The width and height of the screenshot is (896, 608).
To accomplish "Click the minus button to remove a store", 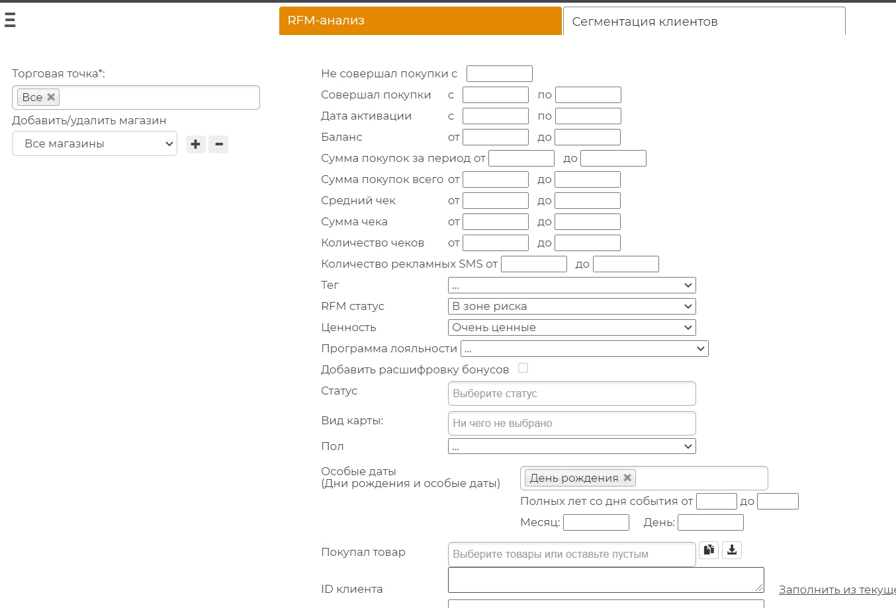I will click(x=218, y=144).
